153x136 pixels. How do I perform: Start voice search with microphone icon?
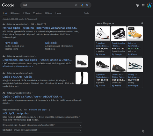(x=82, y=5)
